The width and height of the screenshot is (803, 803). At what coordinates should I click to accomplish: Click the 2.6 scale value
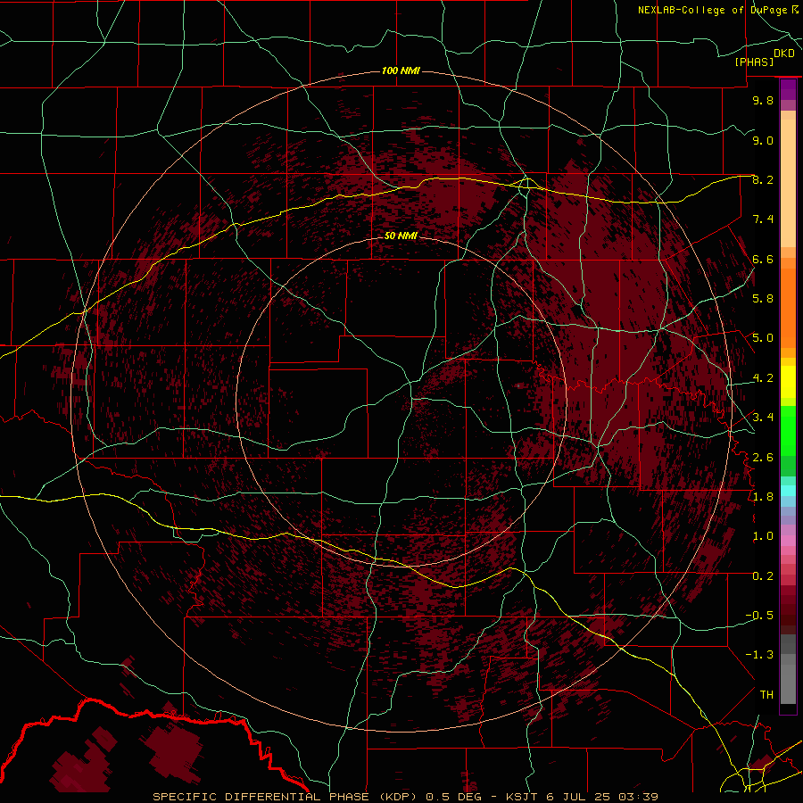pos(763,458)
